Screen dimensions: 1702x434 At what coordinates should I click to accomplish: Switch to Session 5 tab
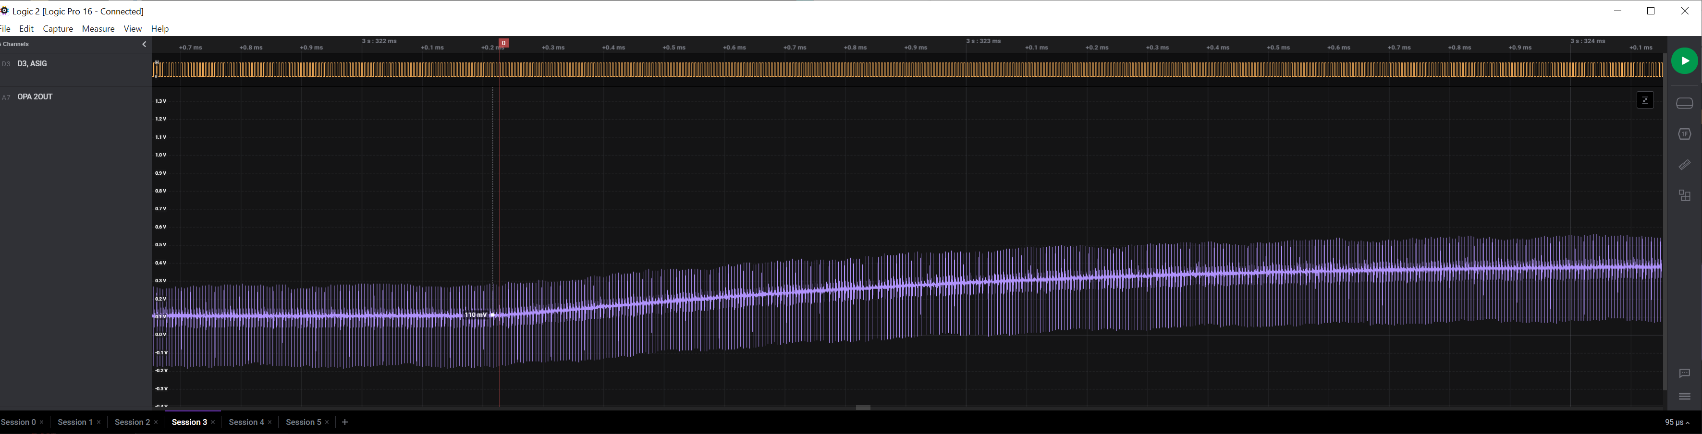coord(303,422)
